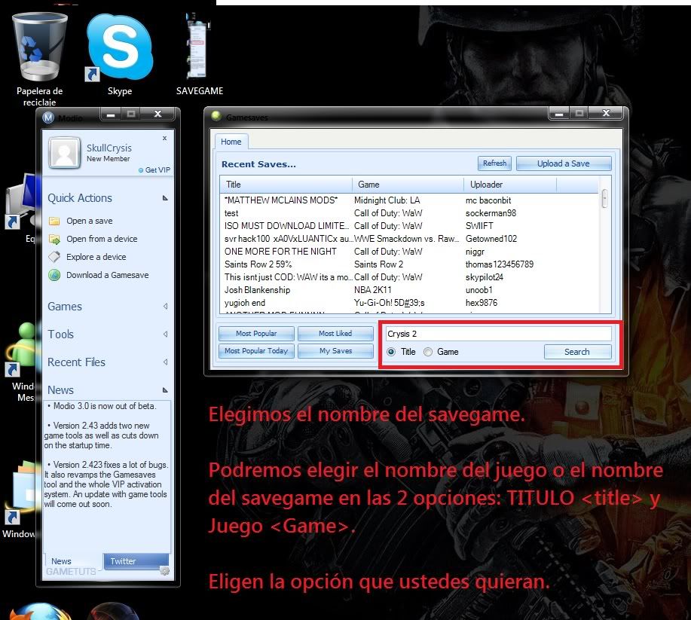The image size is (691, 620).
Task: Select the "test" save row
Action: coord(410,213)
